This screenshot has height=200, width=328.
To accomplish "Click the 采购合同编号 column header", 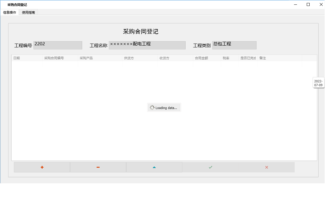I will point(54,58).
